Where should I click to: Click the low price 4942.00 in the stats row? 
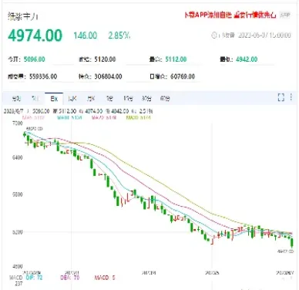[x=247, y=59]
